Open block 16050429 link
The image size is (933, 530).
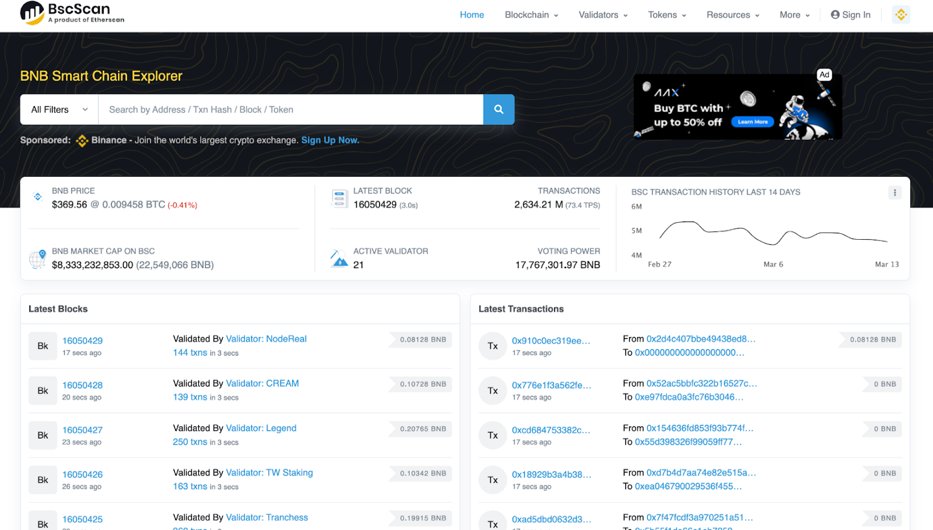click(x=82, y=341)
